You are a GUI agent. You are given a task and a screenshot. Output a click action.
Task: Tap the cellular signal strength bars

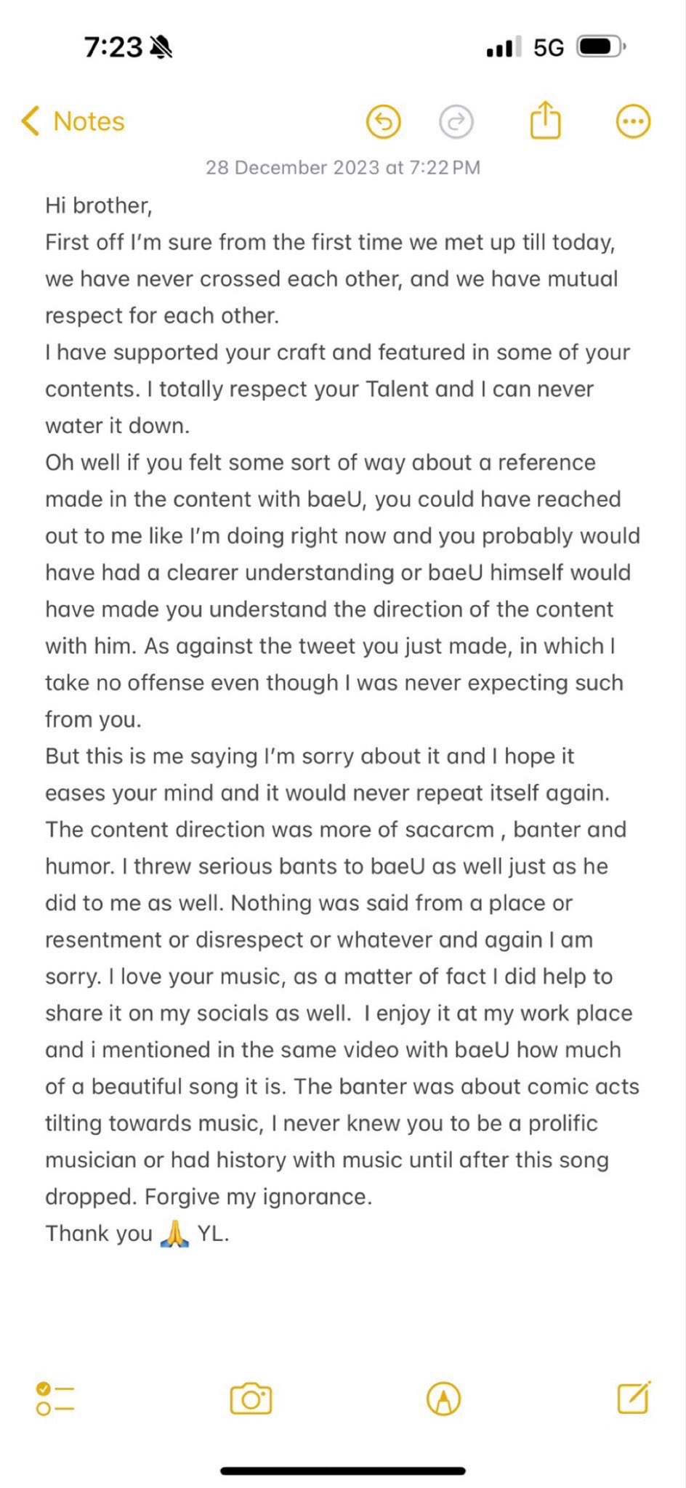(x=503, y=48)
